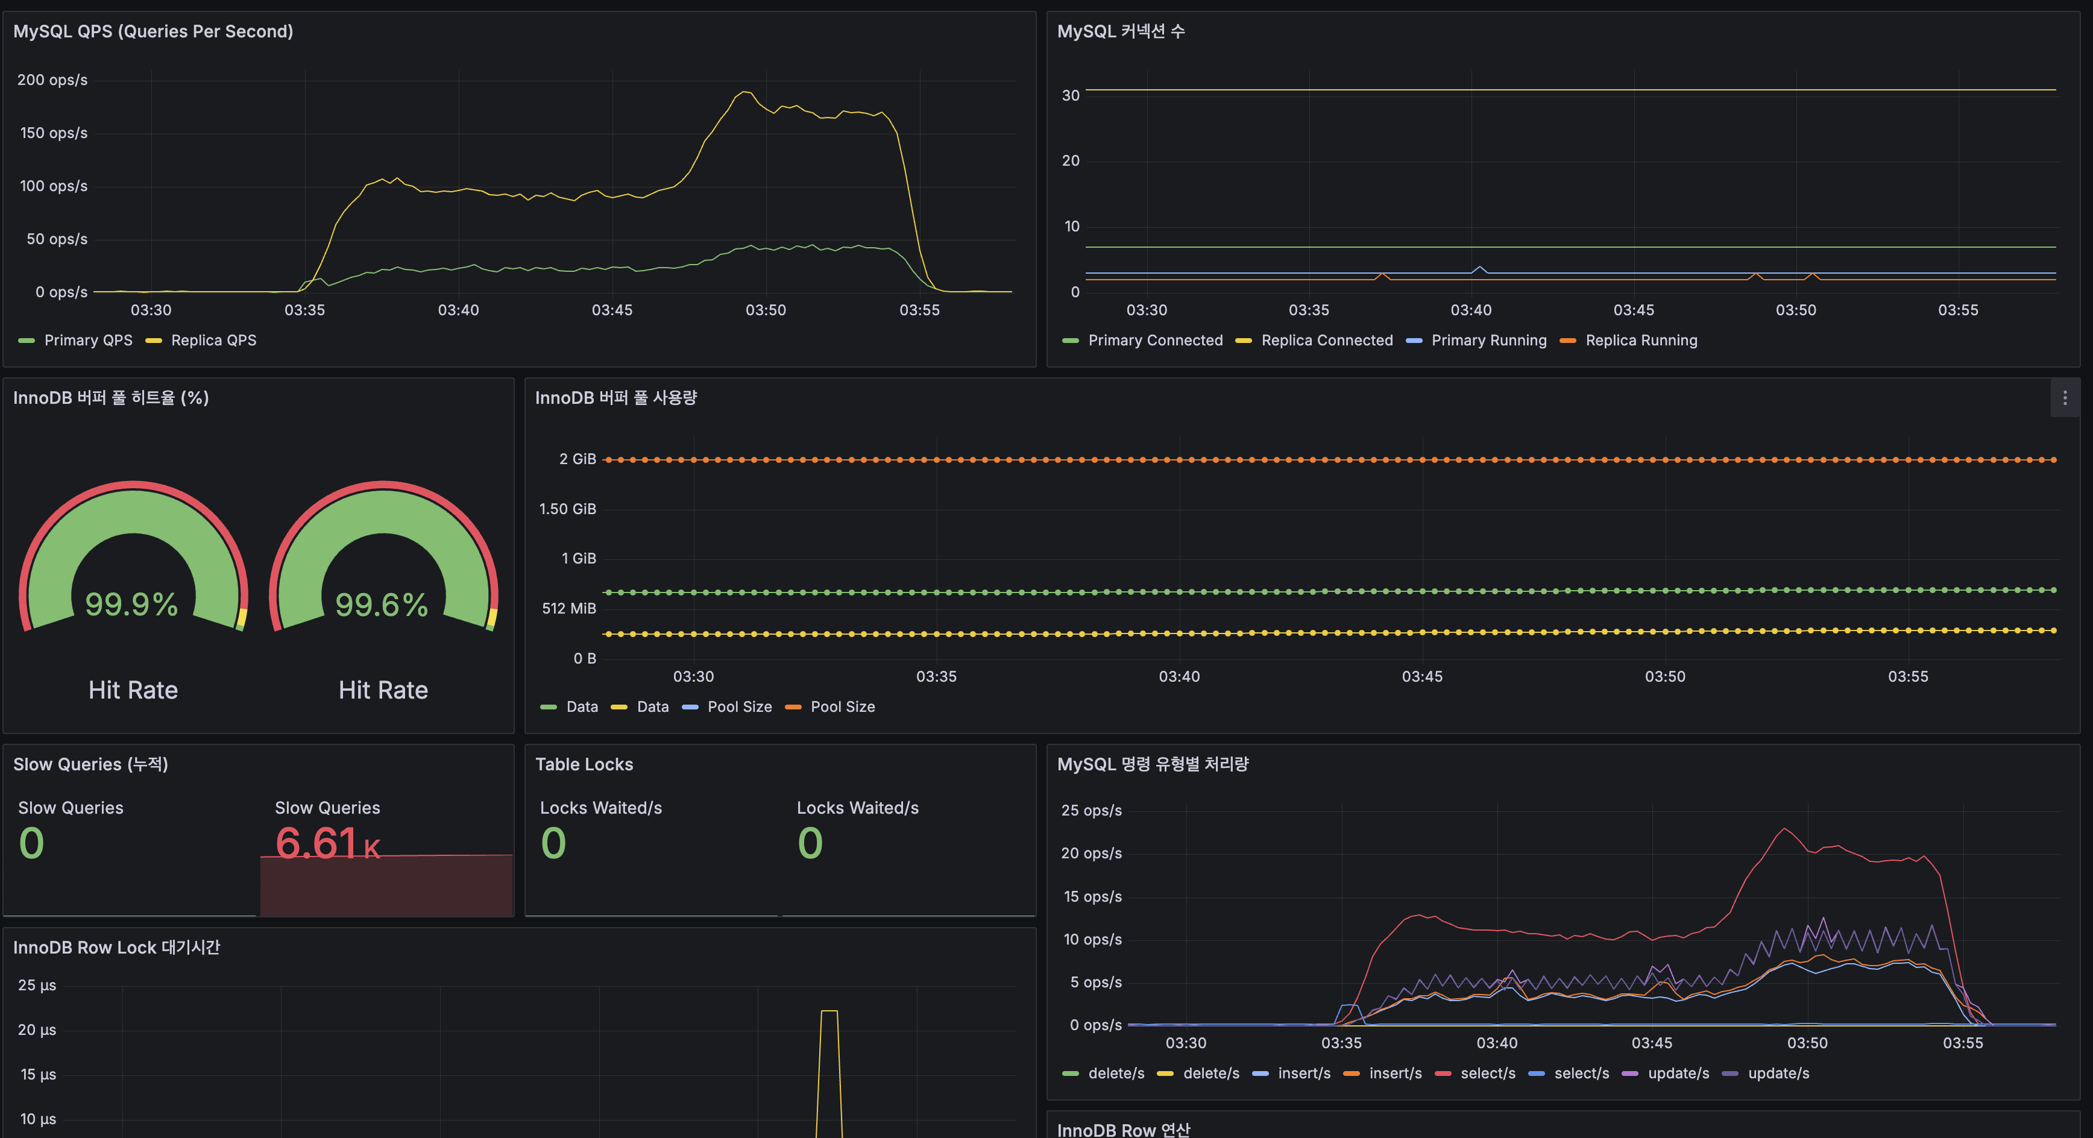
Task: Open the Table Locks panel title menu
Action: tap(584, 764)
